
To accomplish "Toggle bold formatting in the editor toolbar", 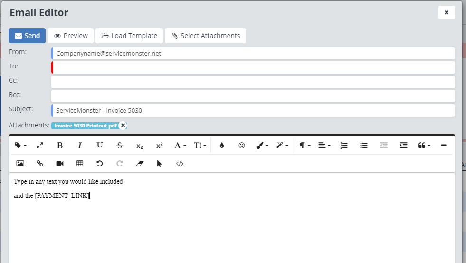I will click(x=60, y=146).
